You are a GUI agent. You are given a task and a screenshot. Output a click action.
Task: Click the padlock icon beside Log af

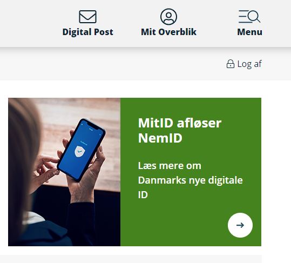coord(231,64)
